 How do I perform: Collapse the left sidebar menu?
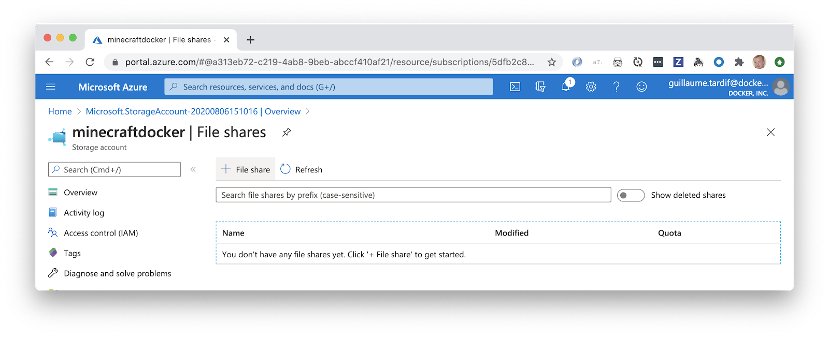(x=193, y=170)
